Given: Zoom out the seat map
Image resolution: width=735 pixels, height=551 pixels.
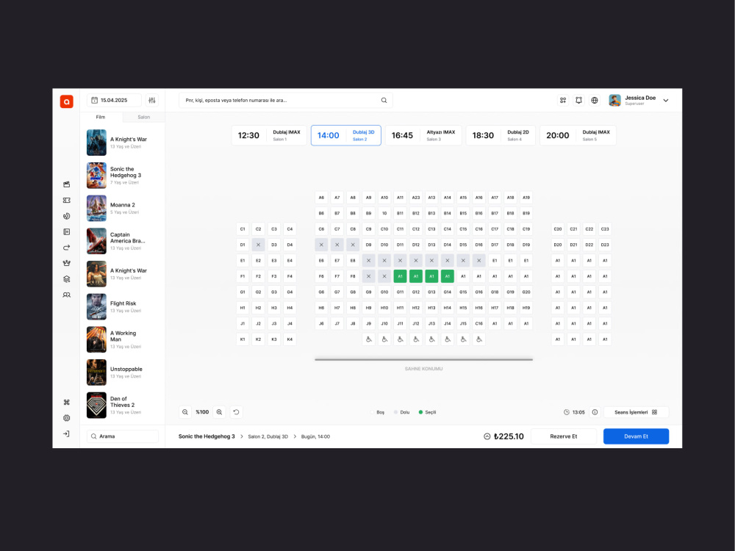Looking at the screenshot, I should 185,412.
